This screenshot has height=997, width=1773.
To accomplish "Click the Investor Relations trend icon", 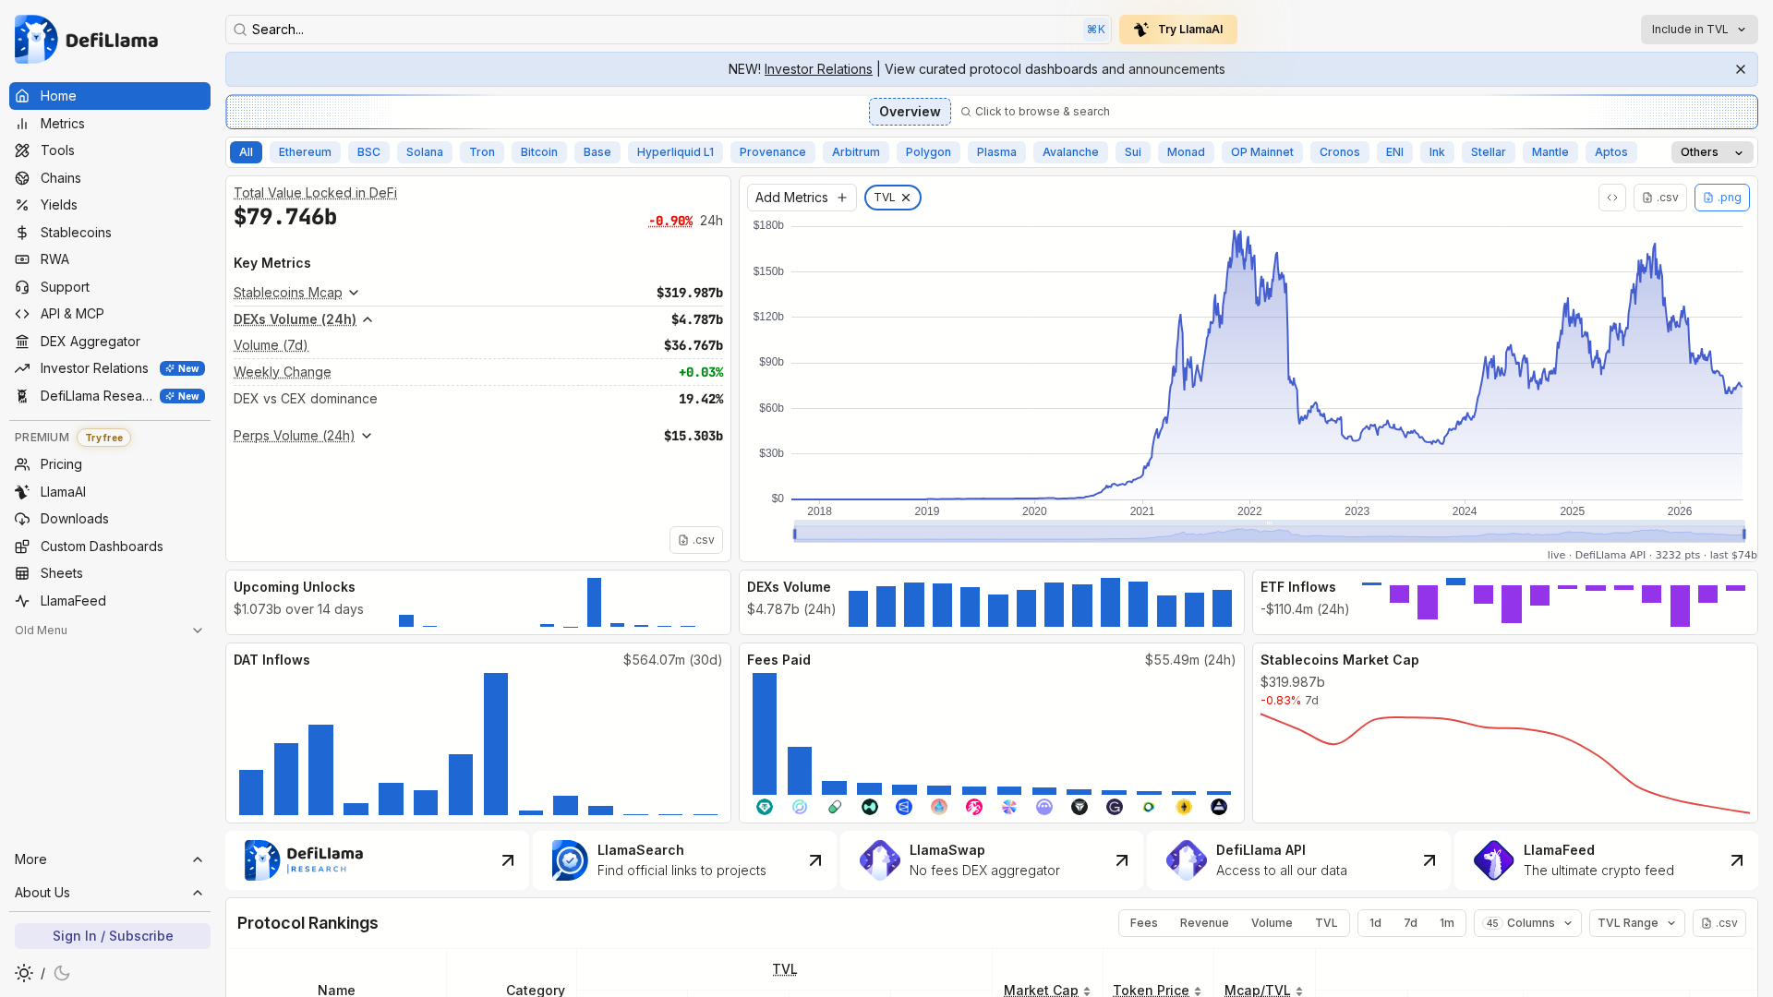I will [x=22, y=368].
